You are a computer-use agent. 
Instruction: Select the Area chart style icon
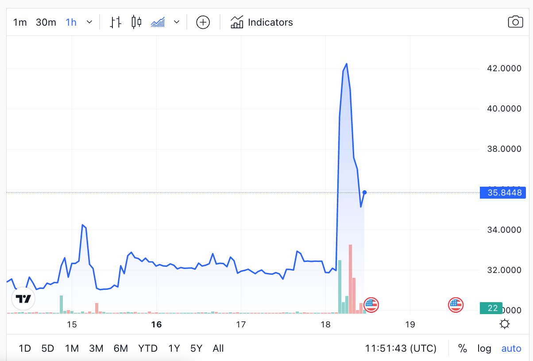(x=158, y=22)
